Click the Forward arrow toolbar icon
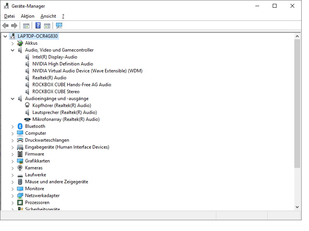 14,25
